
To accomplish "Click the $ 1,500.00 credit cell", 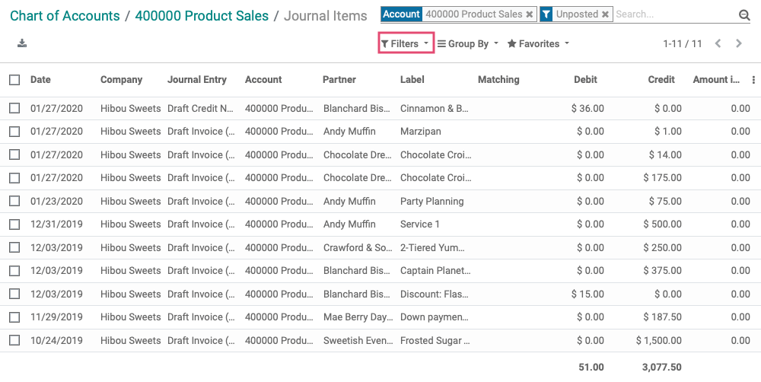I will [x=658, y=340].
